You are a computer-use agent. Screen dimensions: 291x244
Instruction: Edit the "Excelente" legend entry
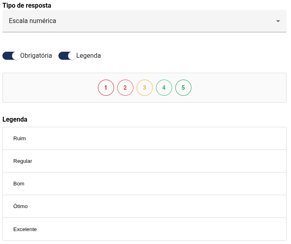tap(144, 229)
